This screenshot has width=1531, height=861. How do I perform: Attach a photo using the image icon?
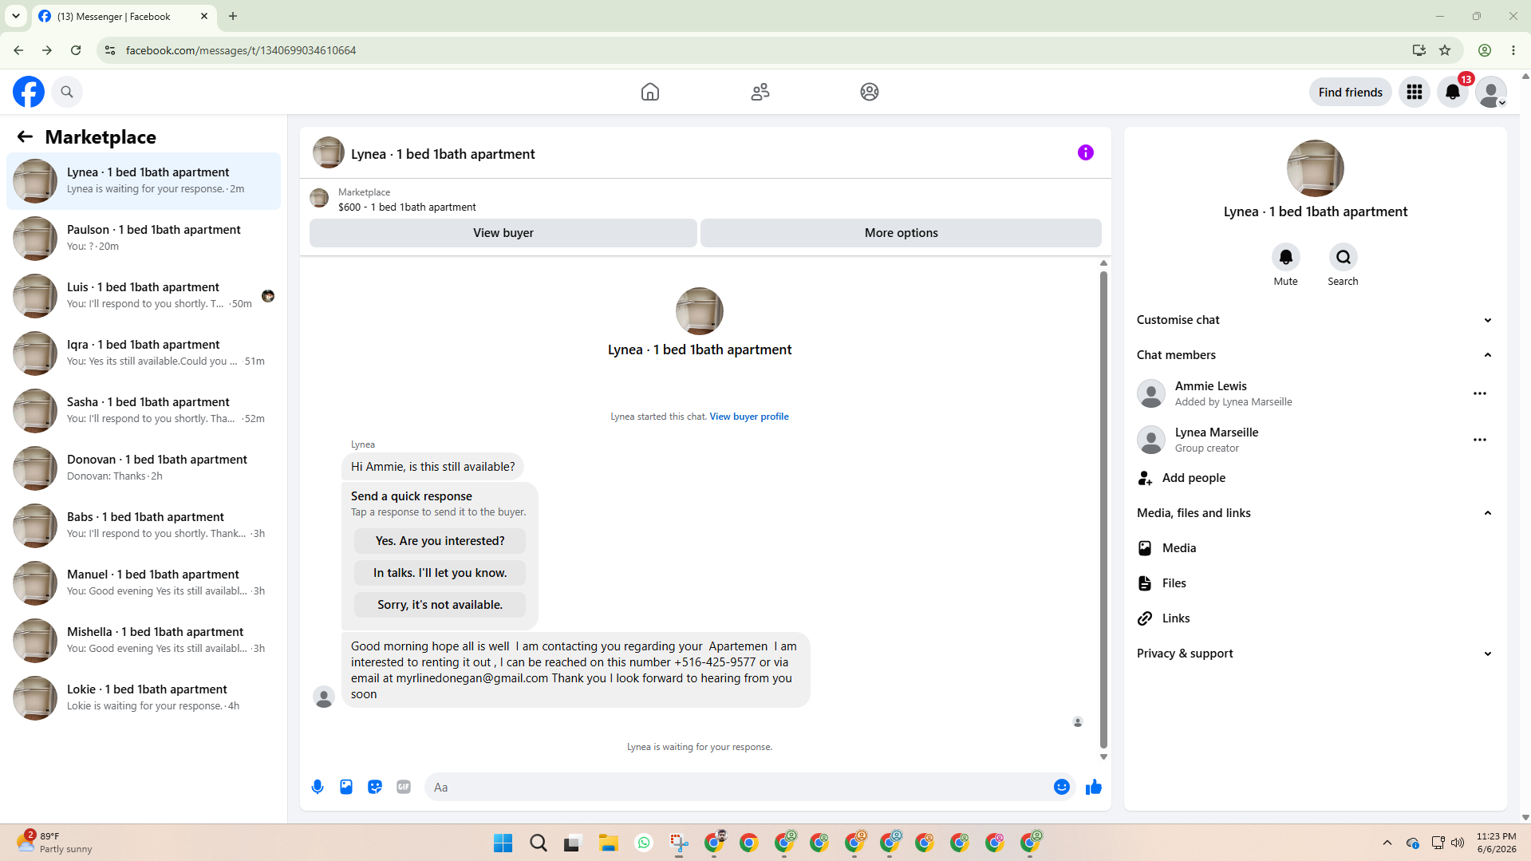tap(346, 787)
